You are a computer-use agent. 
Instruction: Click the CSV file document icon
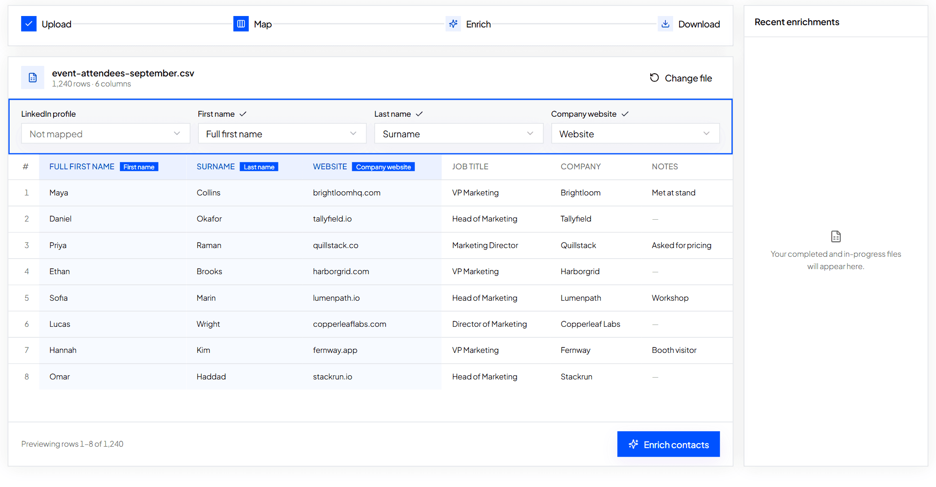click(33, 77)
